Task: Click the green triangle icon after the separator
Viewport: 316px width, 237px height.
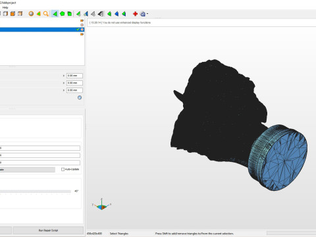Action: pyautogui.click(x=78, y=14)
